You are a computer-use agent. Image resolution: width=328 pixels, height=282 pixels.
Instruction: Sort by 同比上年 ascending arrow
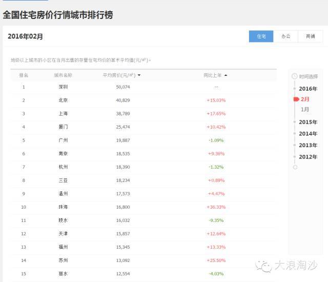(x=226, y=75)
